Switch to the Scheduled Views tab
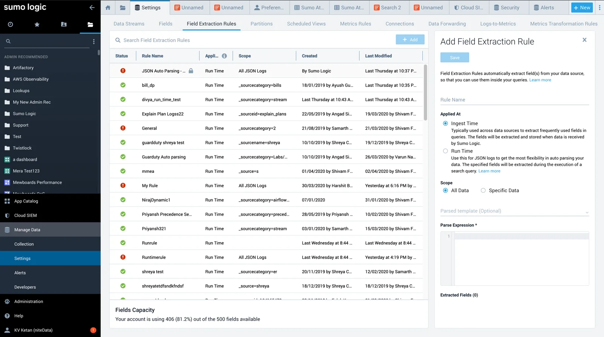The image size is (604, 337). (x=306, y=24)
